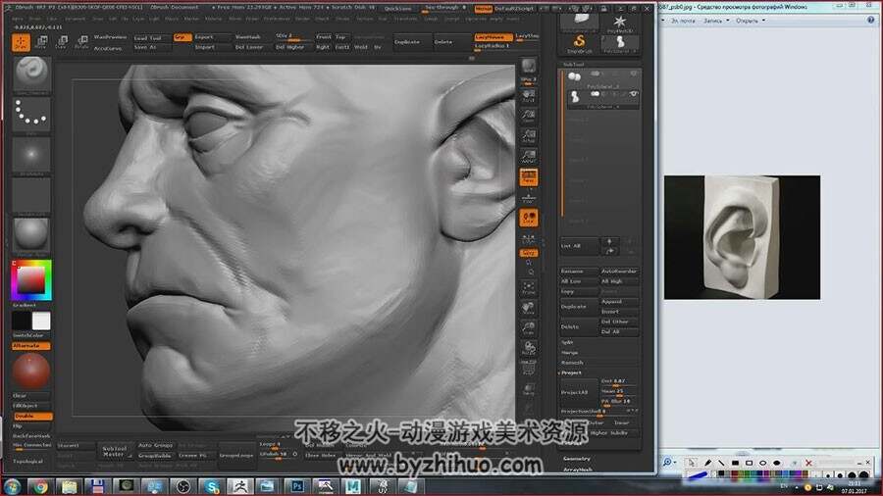
Task: Click the AutoReorder button
Action: [x=619, y=272]
